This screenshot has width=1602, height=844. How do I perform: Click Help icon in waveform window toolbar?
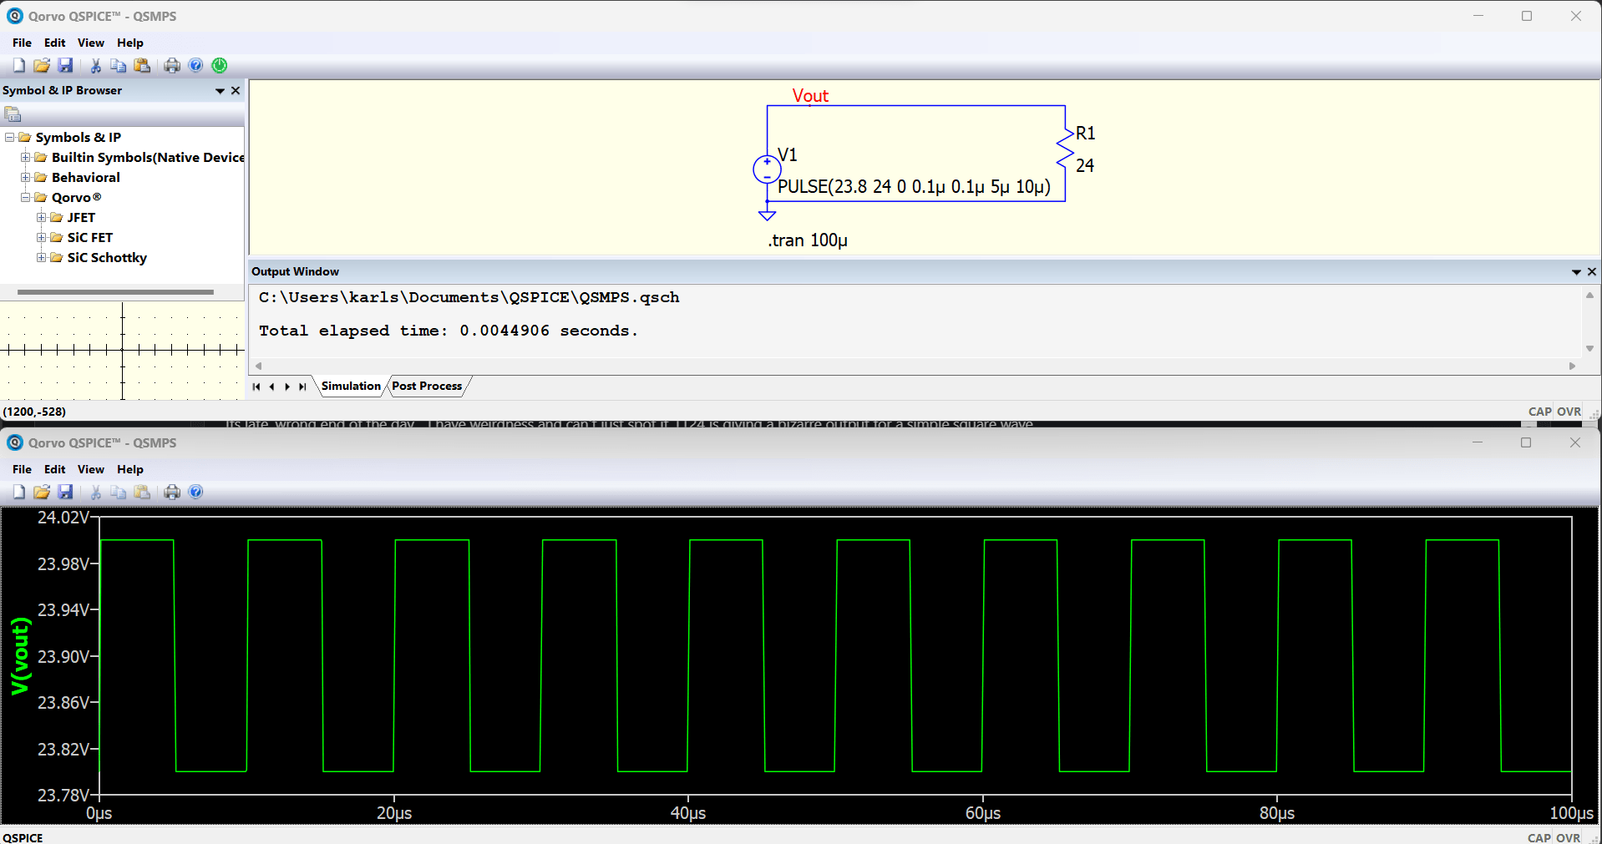coord(195,492)
